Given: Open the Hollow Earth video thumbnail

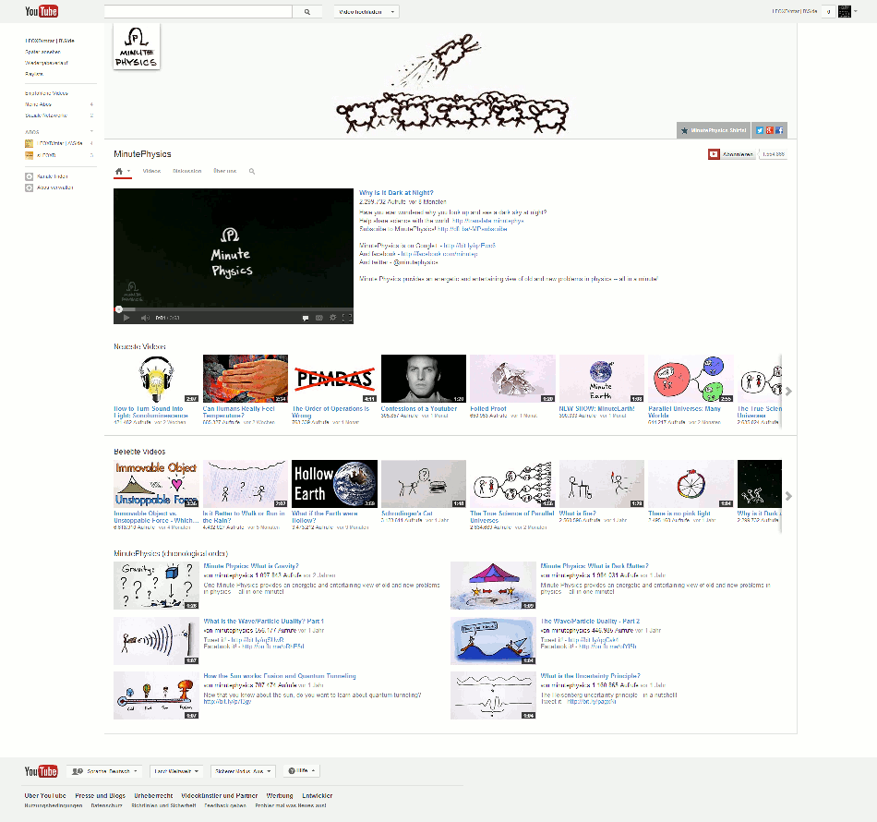Looking at the screenshot, I should click(x=334, y=484).
